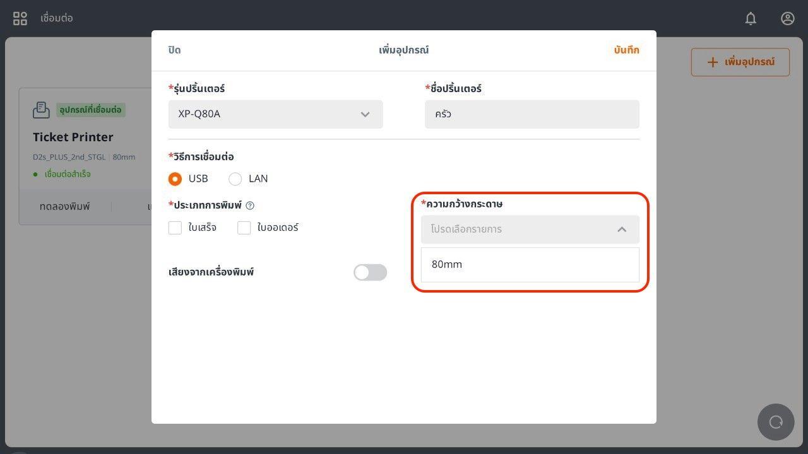Click the help icon beside ประเภทการพิมพ์
Image resolution: width=808 pixels, height=454 pixels.
coord(250,206)
